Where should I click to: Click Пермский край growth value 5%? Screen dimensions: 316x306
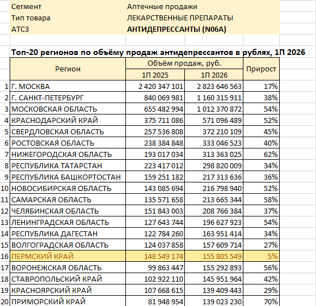coord(261,256)
